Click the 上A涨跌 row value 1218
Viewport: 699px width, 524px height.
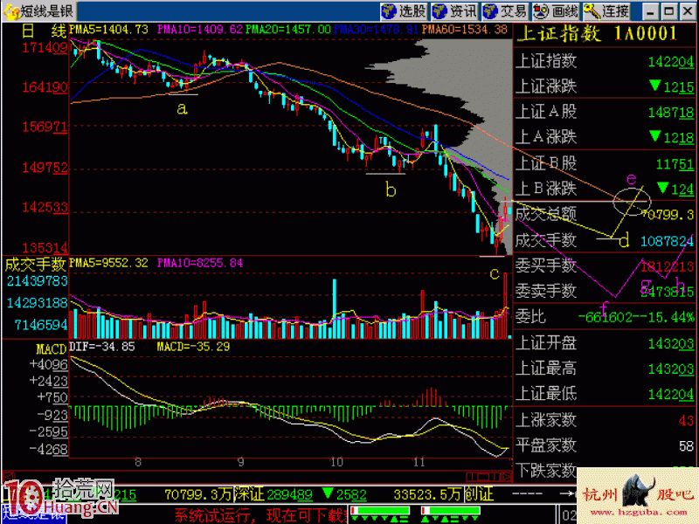pos(679,138)
